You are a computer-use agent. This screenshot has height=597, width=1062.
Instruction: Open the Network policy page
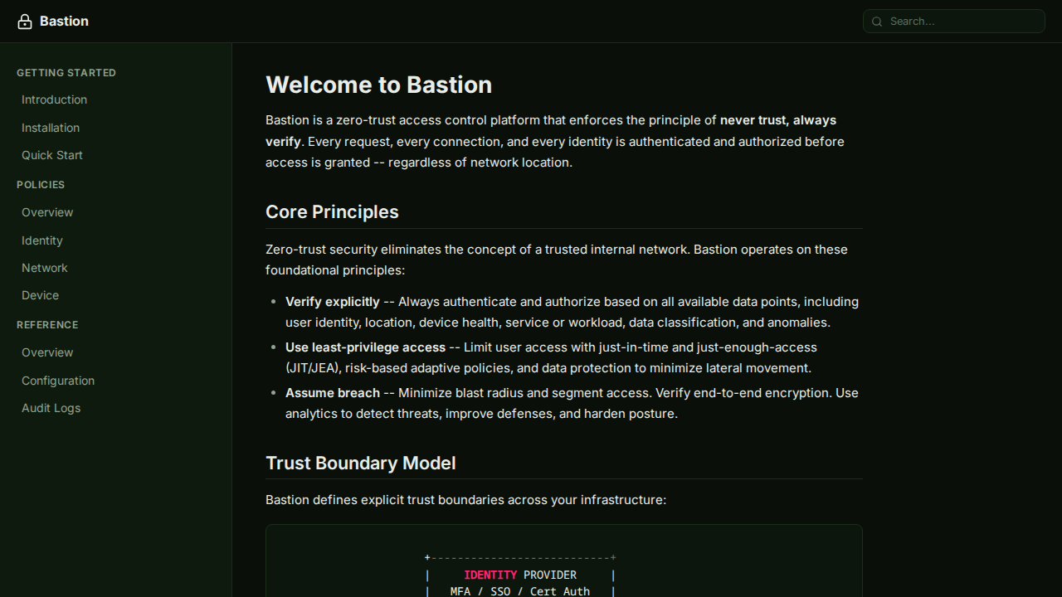(44, 268)
